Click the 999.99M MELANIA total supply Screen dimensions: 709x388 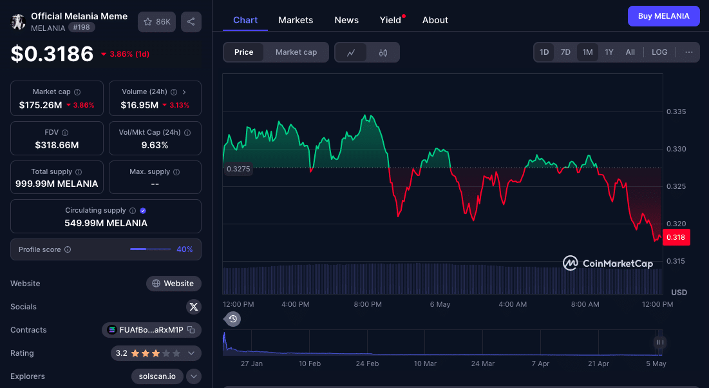[x=57, y=184]
